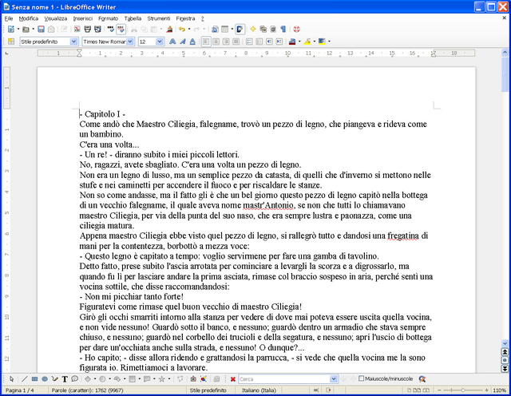Open the Times New Roman font dropdown

pyautogui.click(x=130, y=42)
